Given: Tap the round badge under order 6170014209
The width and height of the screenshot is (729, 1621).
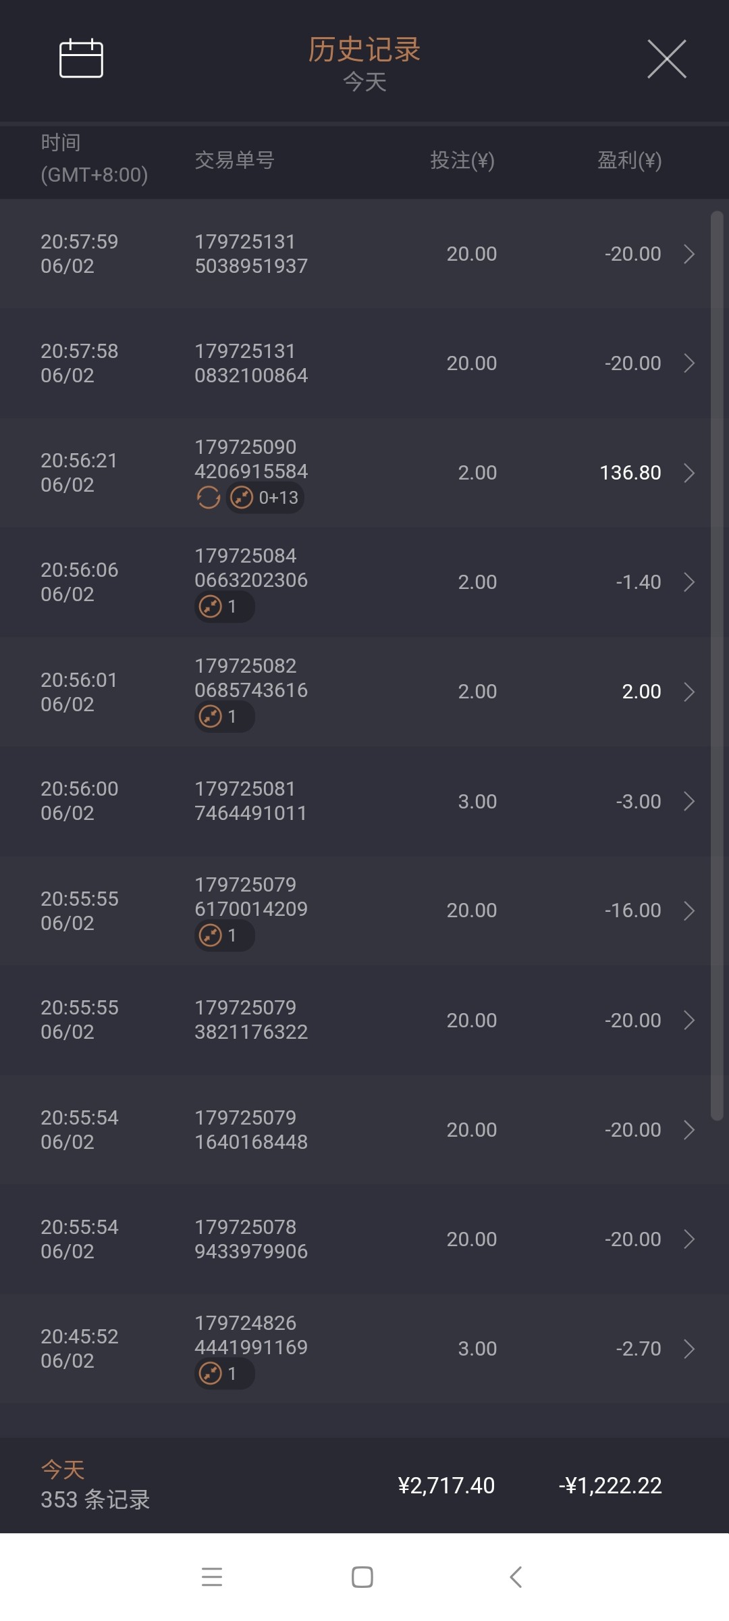Looking at the screenshot, I should tap(224, 935).
